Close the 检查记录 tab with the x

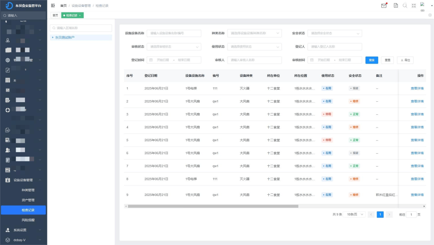(x=80, y=15)
